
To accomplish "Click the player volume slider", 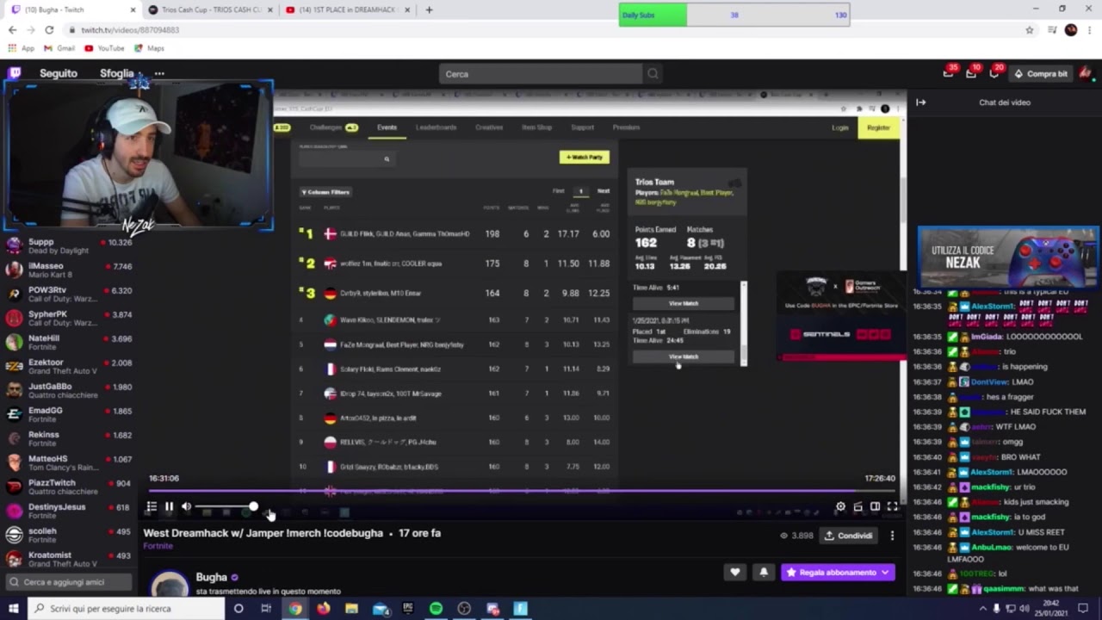I will coord(226,507).
